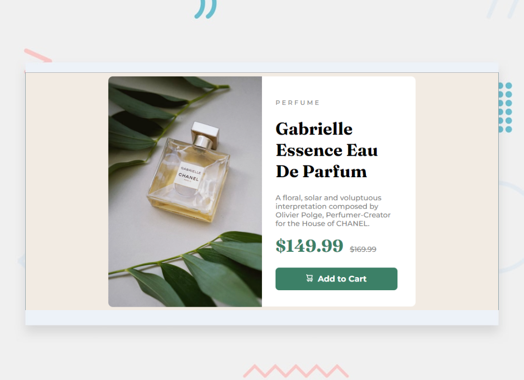
Task: Click the Gabrielle Essence Eau De Parfum title
Action: point(327,150)
